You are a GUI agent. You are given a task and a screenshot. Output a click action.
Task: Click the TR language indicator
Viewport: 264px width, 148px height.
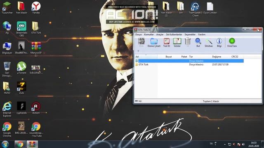click(x=211, y=143)
